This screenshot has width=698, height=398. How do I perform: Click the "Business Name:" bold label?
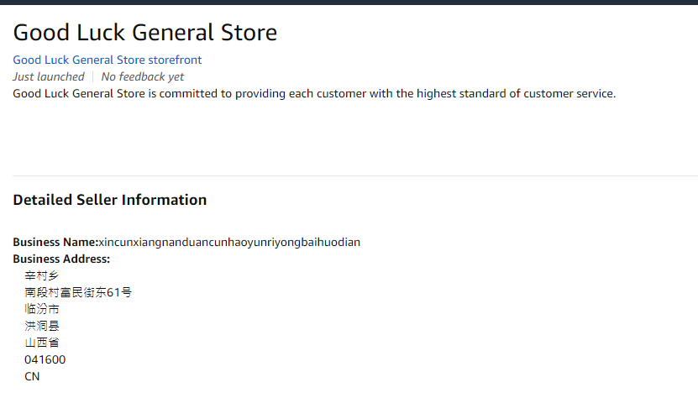[55, 242]
